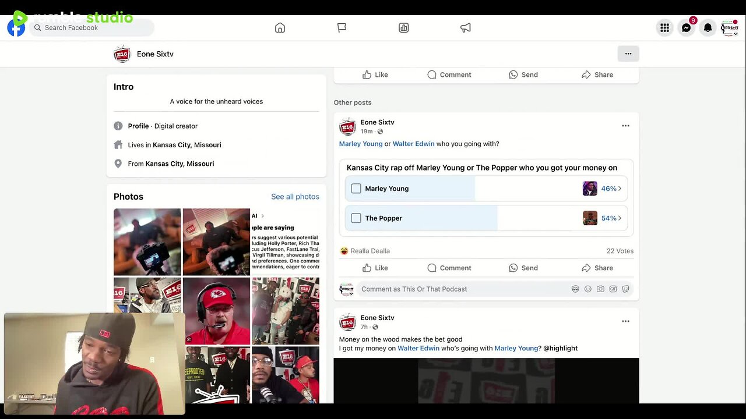Open the Pages flag icon
The width and height of the screenshot is (746, 419).
(x=342, y=28)
